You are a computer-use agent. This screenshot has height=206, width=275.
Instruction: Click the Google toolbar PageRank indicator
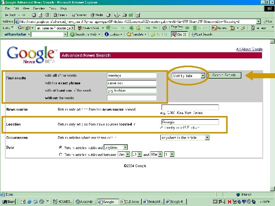pyautogui.click(x=177, y=27)
